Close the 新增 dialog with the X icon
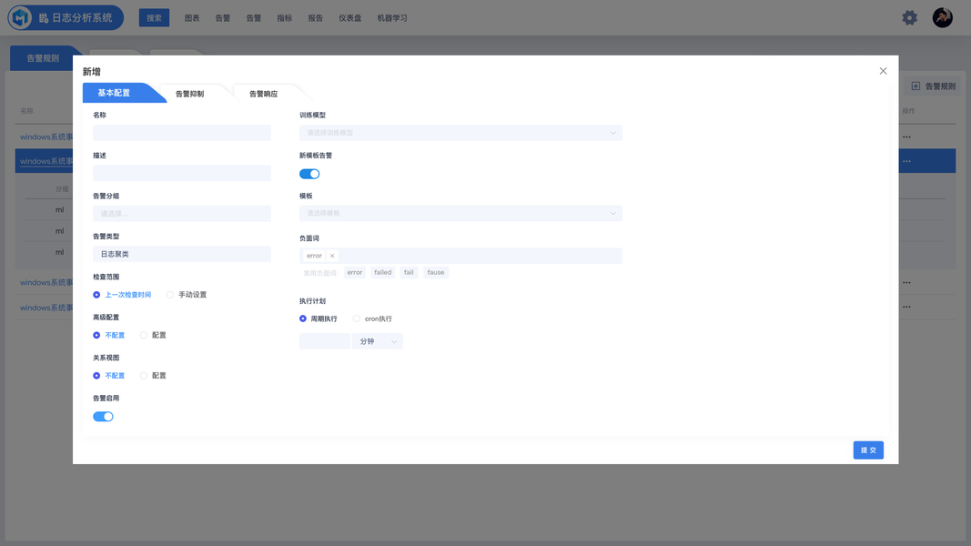The image size is (971, 546). [x=883, y=71]
